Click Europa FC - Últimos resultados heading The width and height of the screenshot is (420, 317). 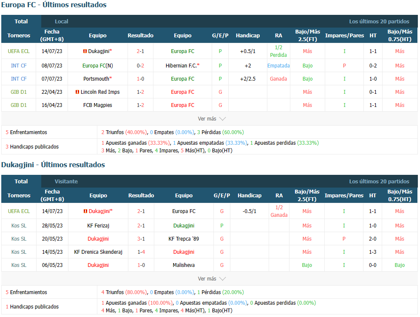(54, 5)
